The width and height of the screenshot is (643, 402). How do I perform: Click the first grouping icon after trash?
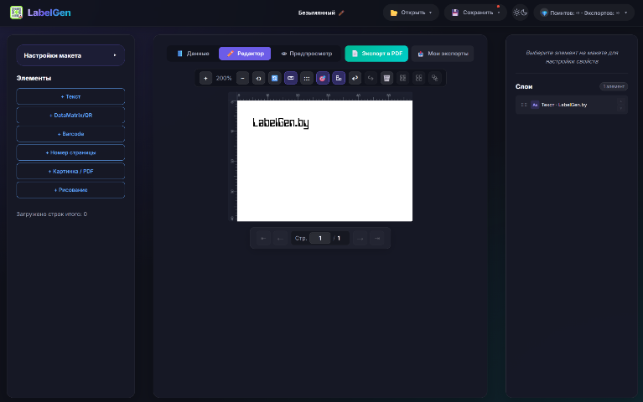pos(402,78)
